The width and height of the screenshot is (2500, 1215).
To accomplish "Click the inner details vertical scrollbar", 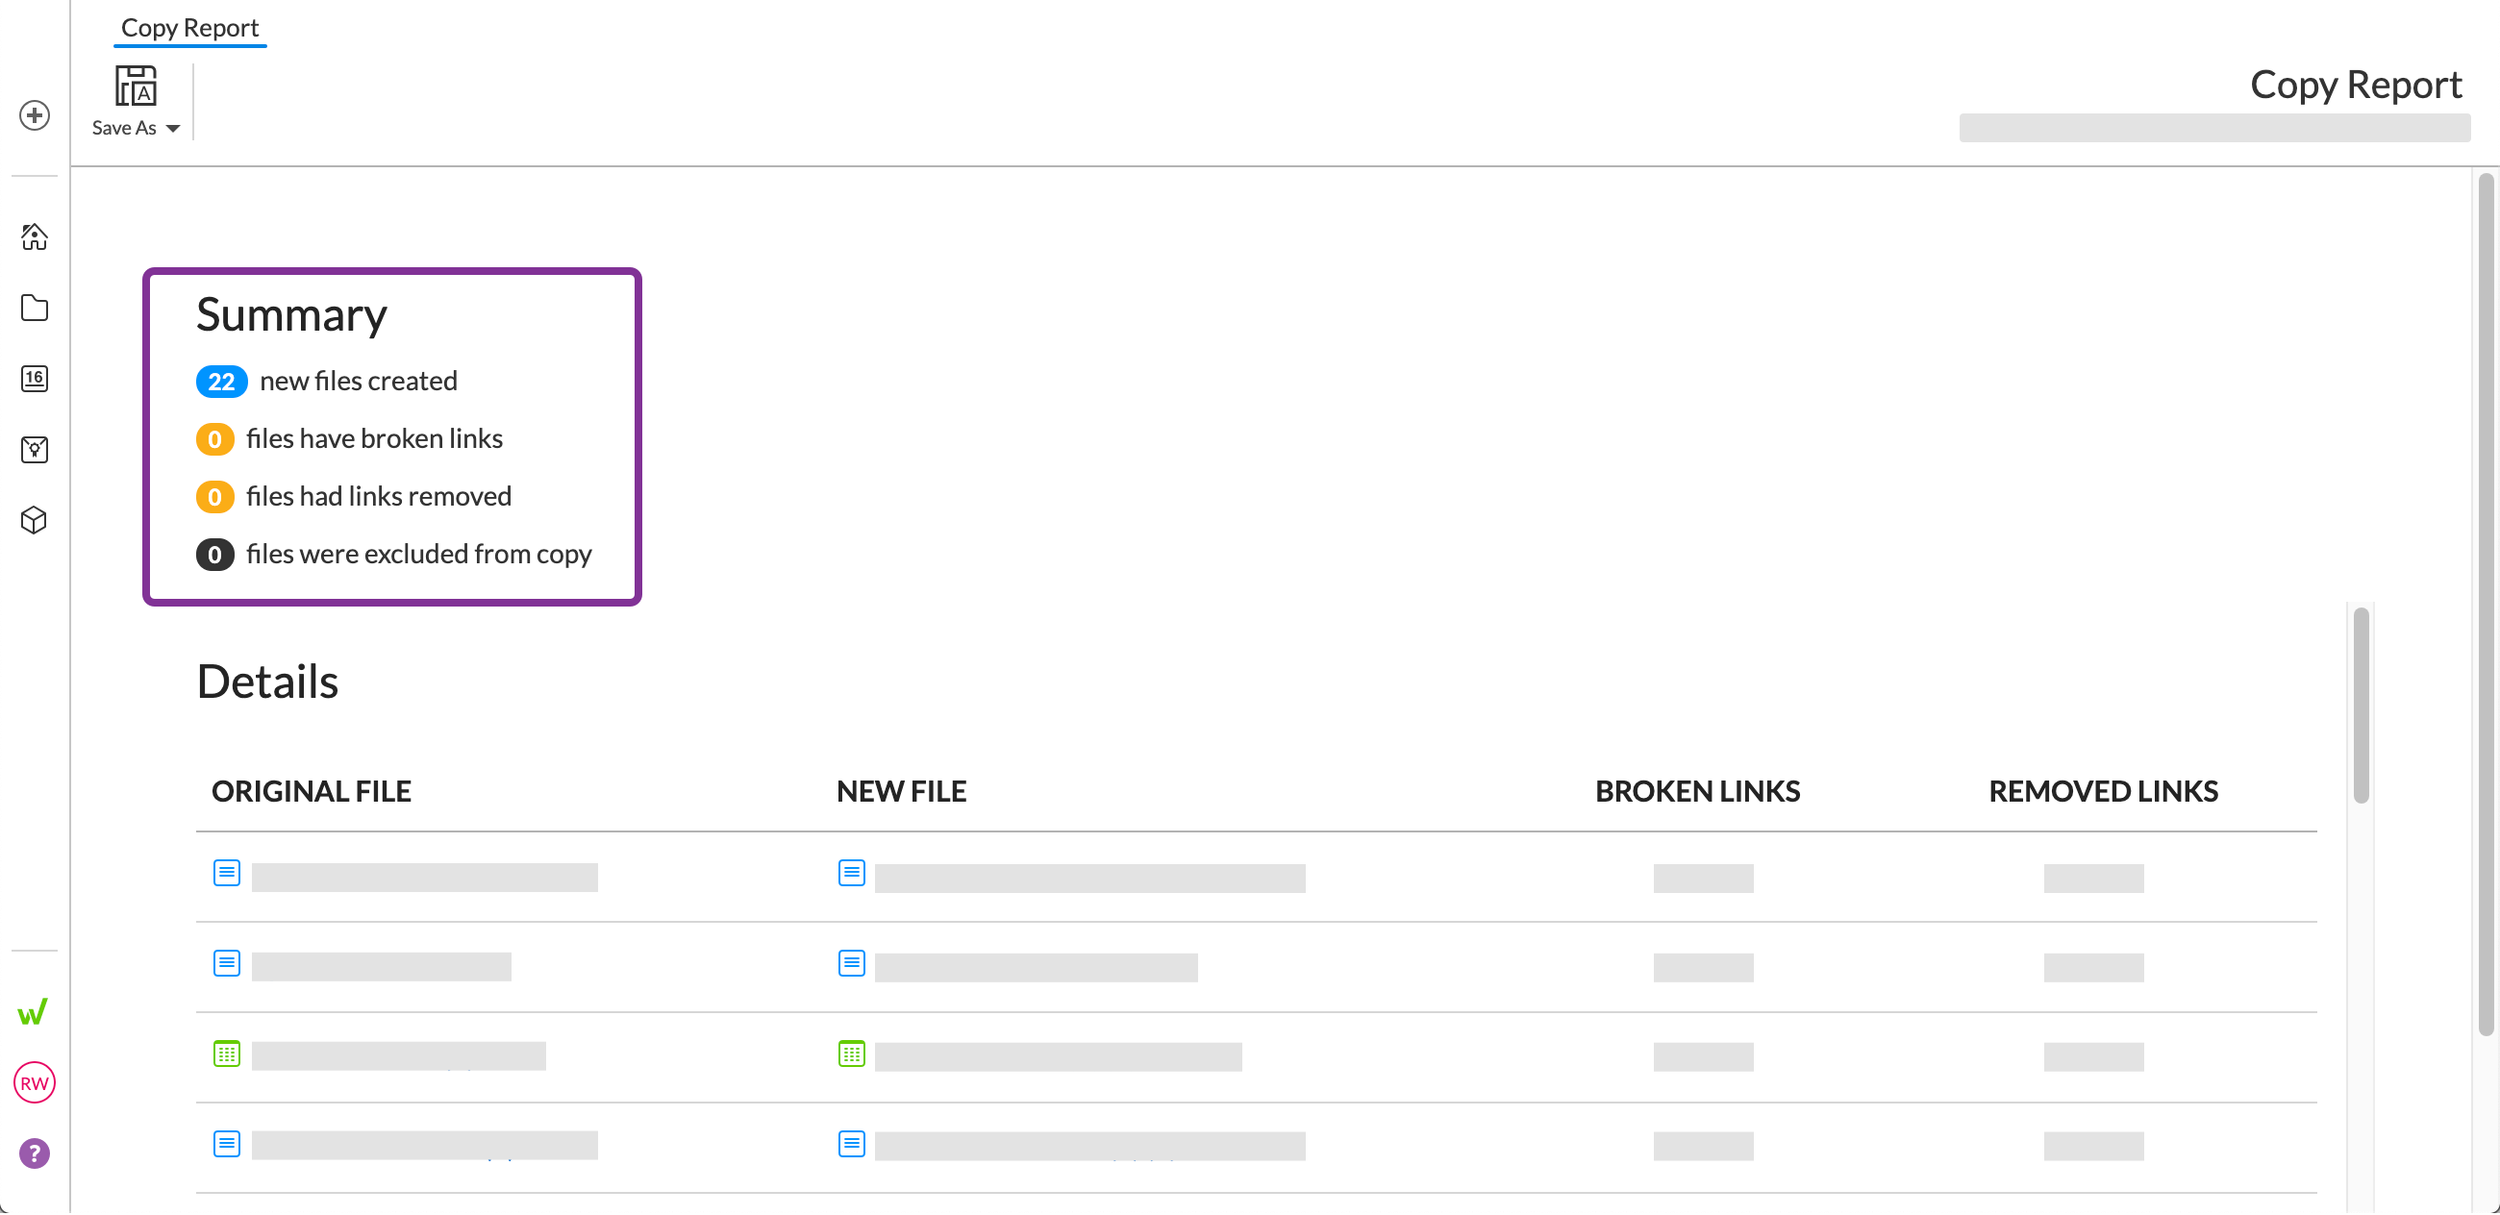I will click(2362, 706).
